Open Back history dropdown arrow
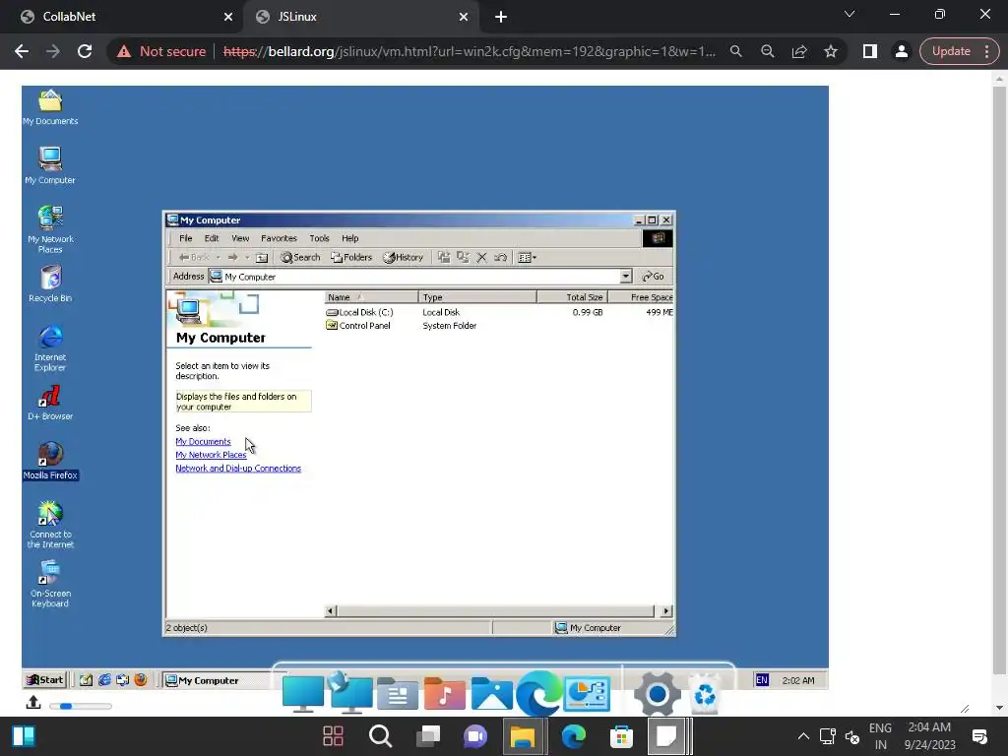Image resolution: width=1008 pixels, height=756 pixels. (x=218, y=257)
